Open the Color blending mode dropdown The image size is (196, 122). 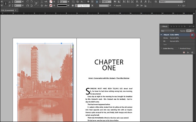168,31
